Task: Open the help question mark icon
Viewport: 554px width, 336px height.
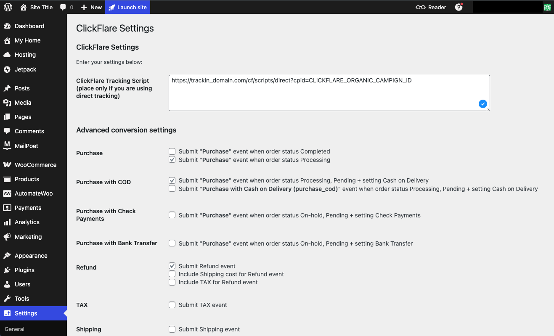Action: point(459,7)
